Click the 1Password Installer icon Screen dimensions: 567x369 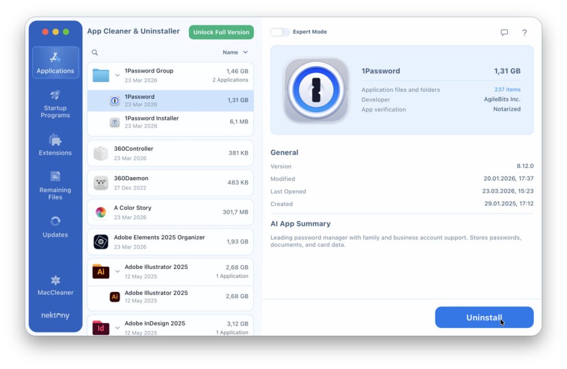[115, 122]
